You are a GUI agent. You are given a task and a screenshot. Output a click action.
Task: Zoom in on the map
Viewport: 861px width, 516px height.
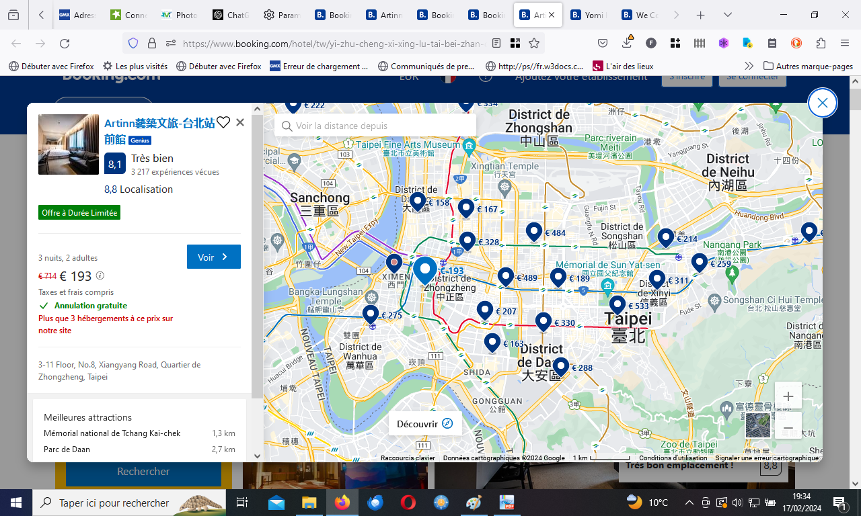point(788,396)
